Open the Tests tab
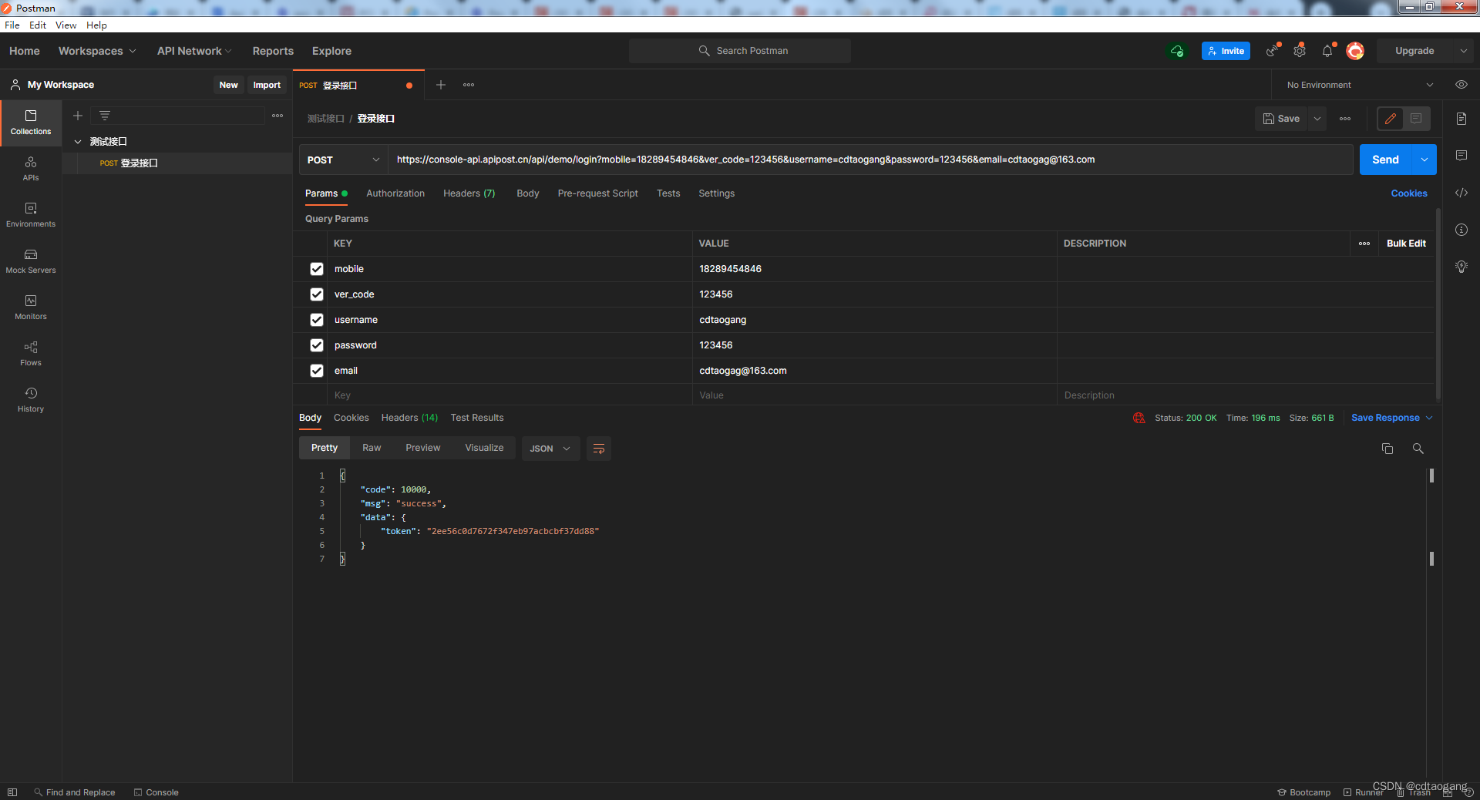1480x800 pixels. [x=668, y=193]
